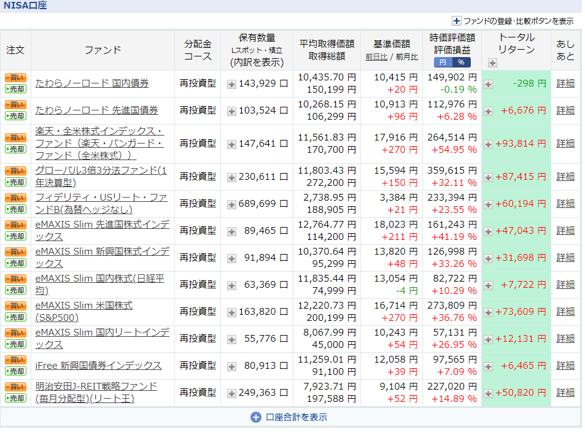Viewport: 585px width, 435px height.
Task: Click (内訳を表示) in 保有数量 header
Action: (x=257, y=62)
